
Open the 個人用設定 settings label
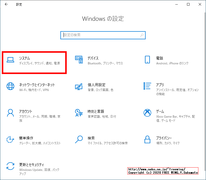click(x=97, y=85)
